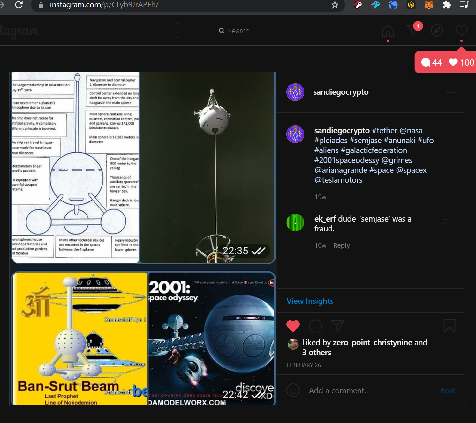The height and width of the screenshot is (423, 476).
Task: Open the #anunaki hashtag
Action: click(x=400, y=141)
